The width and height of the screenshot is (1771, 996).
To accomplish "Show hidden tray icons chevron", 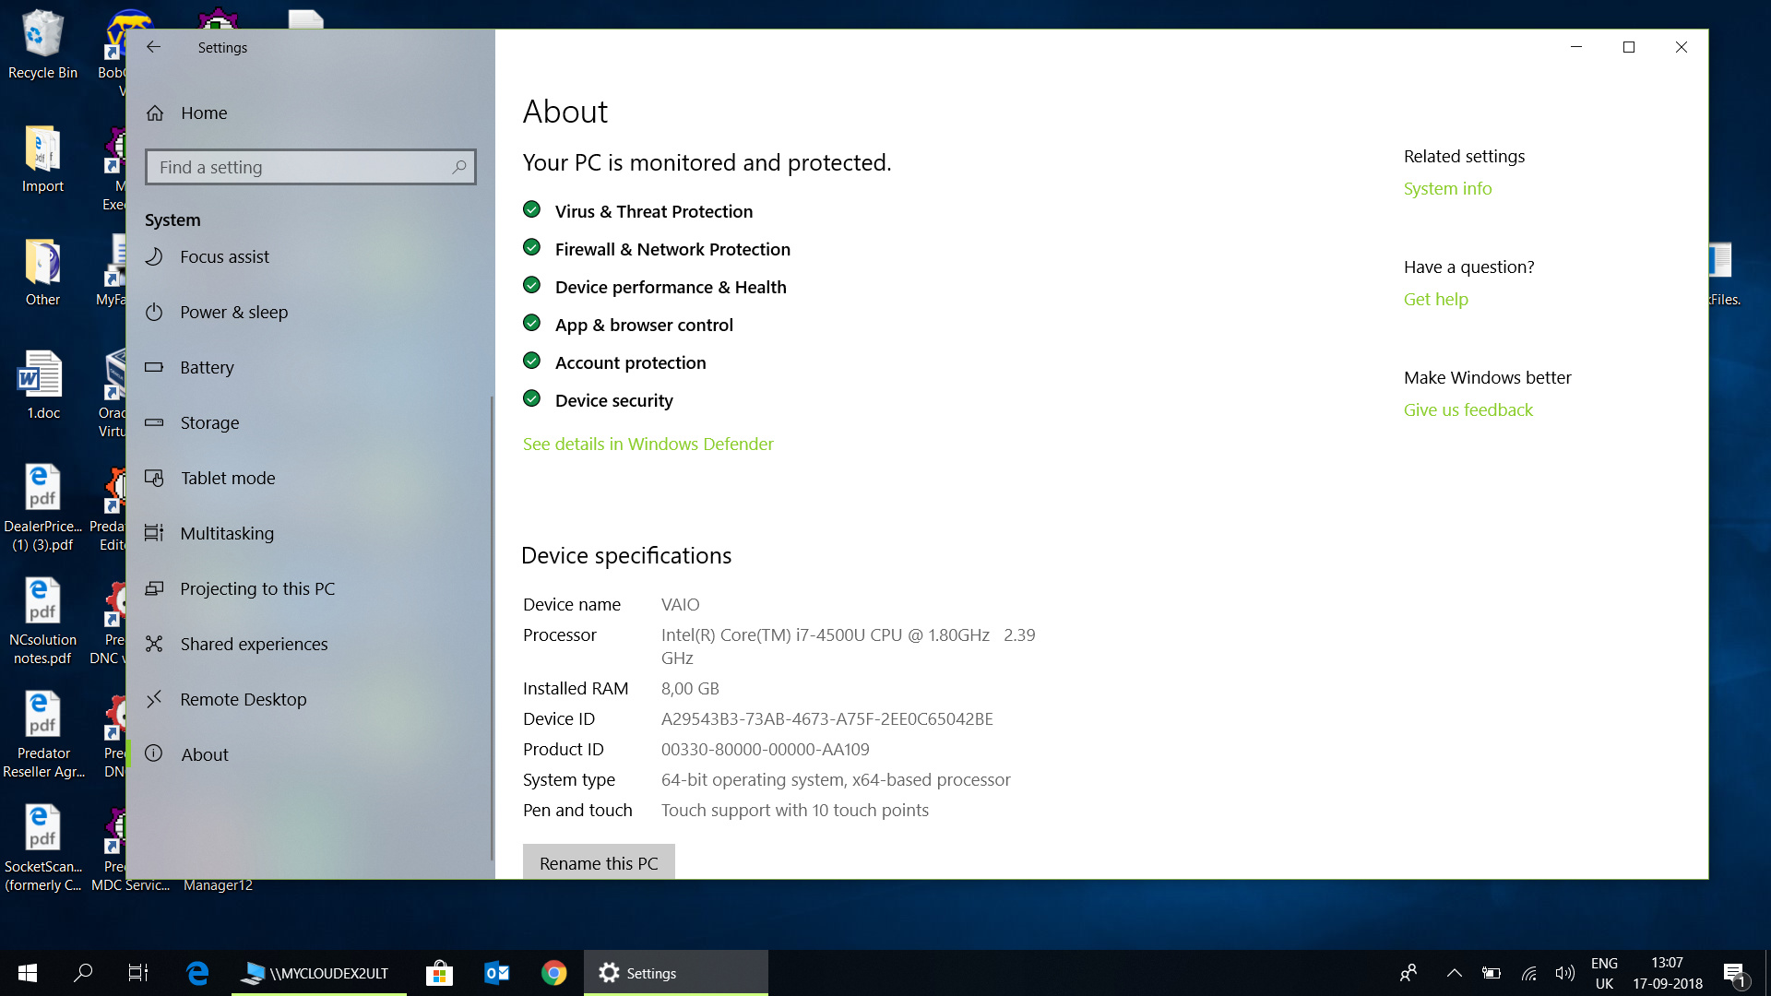I will (x=1454, y=973).
